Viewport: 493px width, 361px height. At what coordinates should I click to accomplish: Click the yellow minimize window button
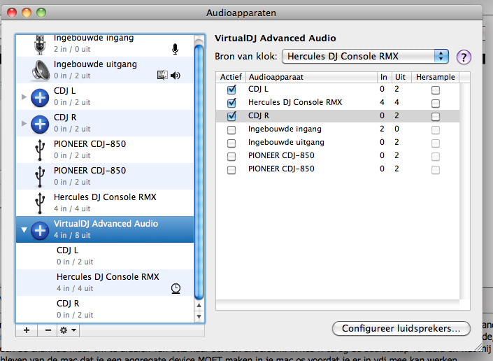(27, 13)
